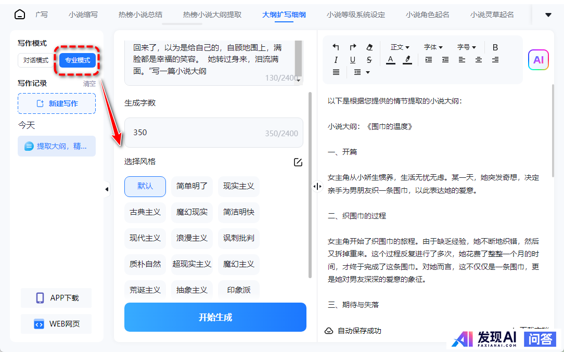Click 清空 to clear records

[x=89, y=84]
